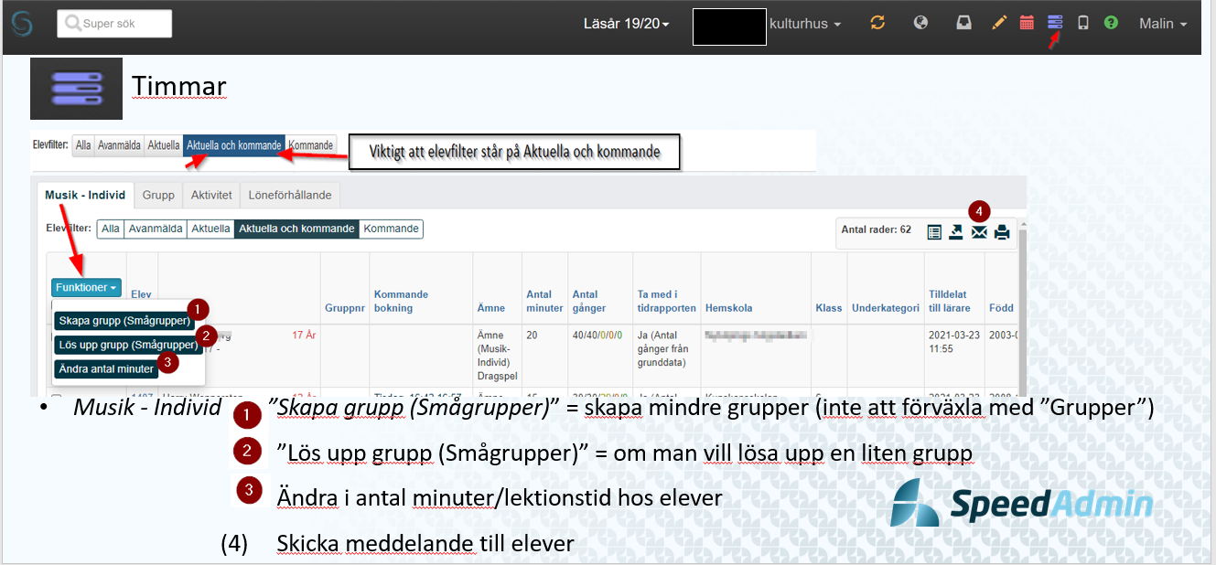Viewport: 1216px width, 565px height.
Task: Switch to the Aktivitet tab
Action: pyautogui.click(x=211, y=195)
